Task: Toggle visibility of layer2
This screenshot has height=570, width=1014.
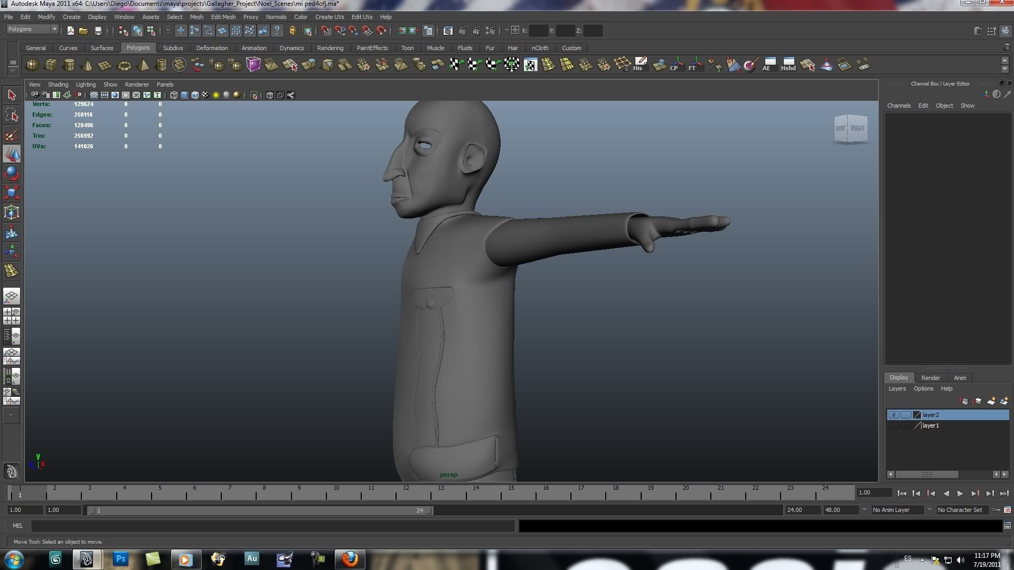Action: click(x=894, y=415)
